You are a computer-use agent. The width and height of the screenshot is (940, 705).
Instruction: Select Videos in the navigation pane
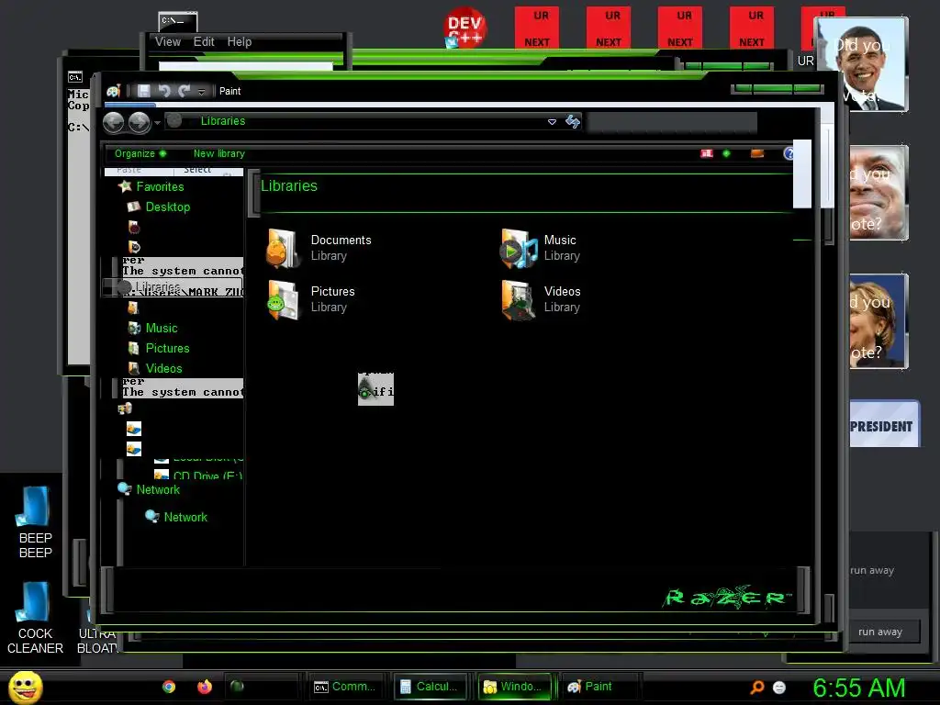coord(163,368)
